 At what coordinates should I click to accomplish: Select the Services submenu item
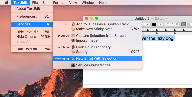coord(32,24)
